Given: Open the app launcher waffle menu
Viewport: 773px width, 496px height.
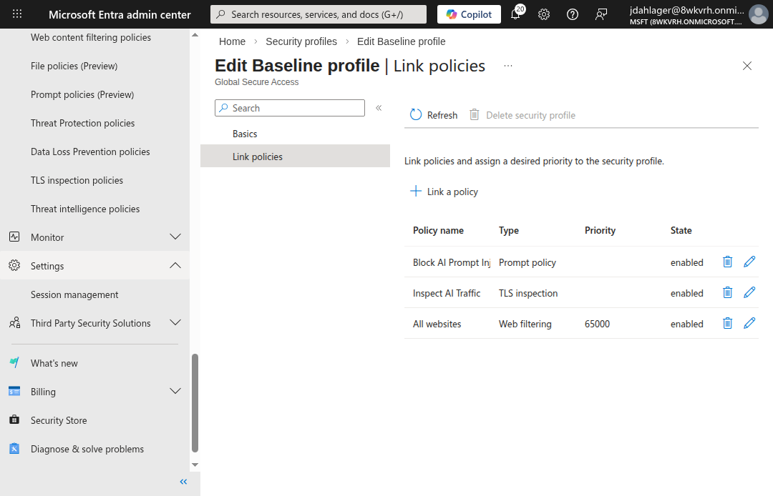Looking at the screenshot, I should (17, 14).
